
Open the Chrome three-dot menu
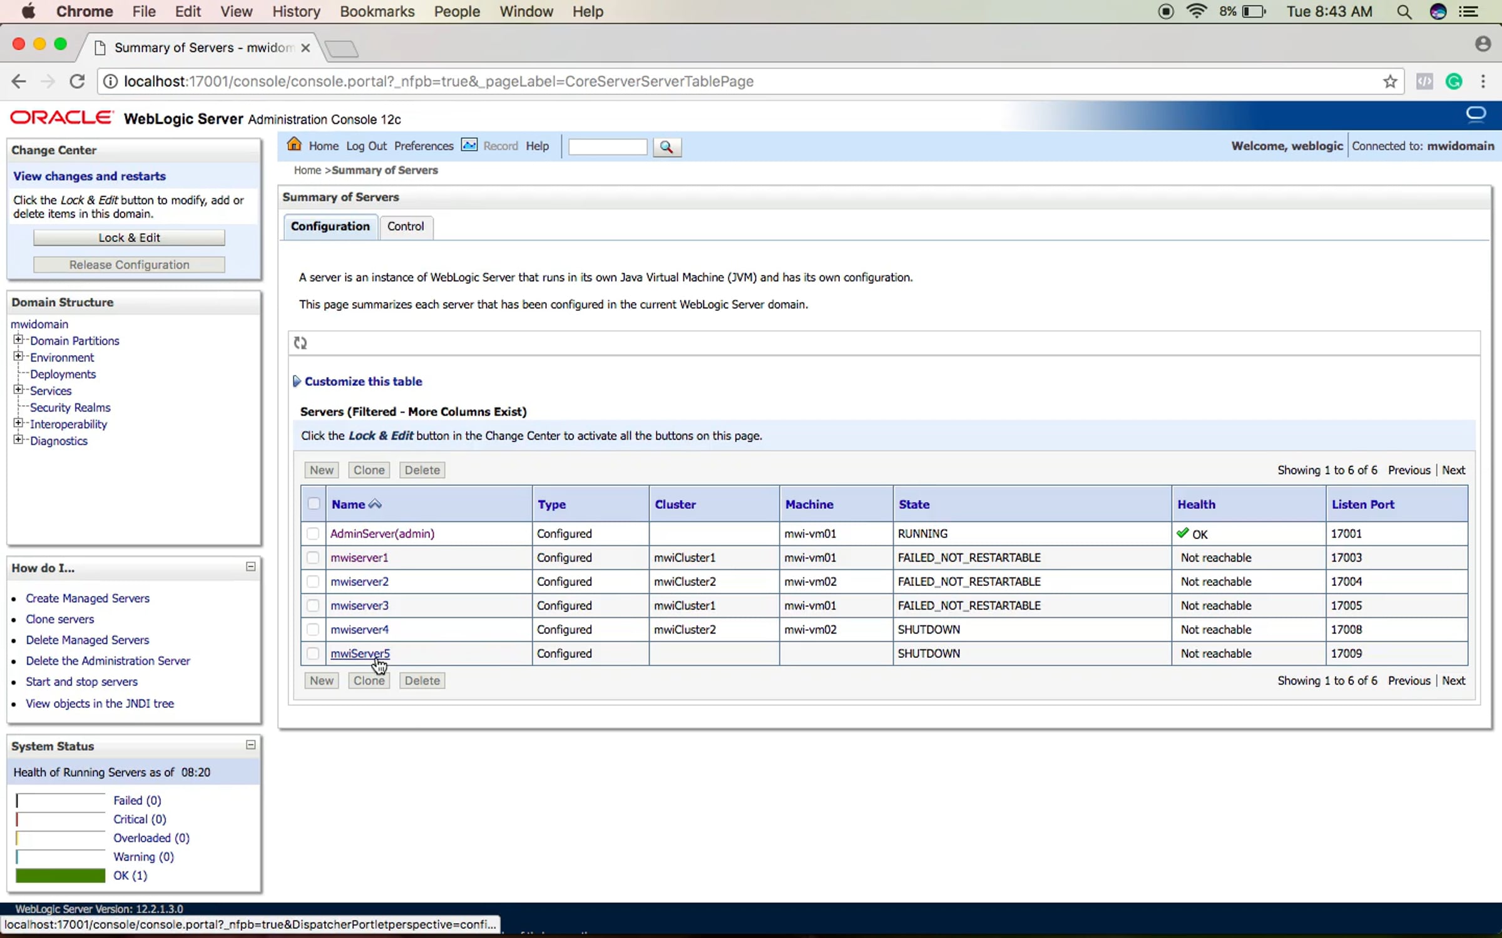[x=1483, y=81]
